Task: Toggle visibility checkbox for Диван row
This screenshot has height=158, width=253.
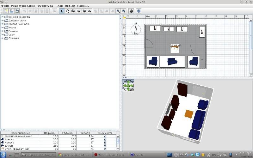Action: click(105, 146)
